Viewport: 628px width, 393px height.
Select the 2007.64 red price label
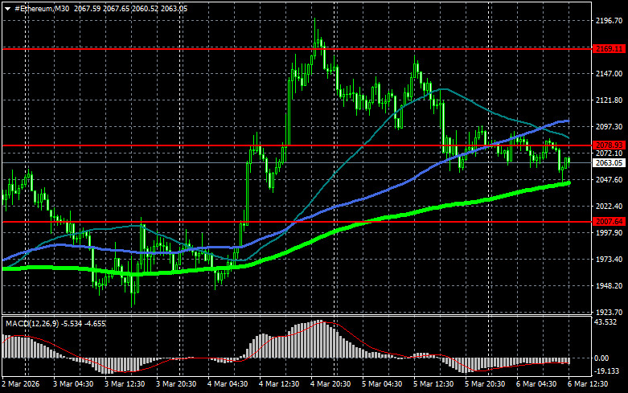tap(609, 221)
